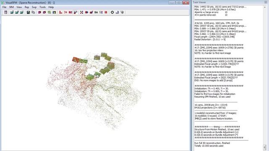This screenshot has height=151, width=269.
Task: Click the 'Focal Length' log line
Action: [214, 37]
